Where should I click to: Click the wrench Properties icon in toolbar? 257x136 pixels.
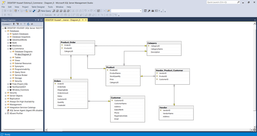pos(149,11)
